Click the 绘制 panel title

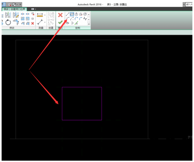coord(78,28)
